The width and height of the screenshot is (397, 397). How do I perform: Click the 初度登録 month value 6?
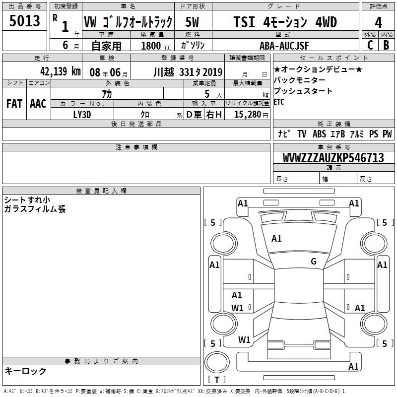[x=66, y=45]
